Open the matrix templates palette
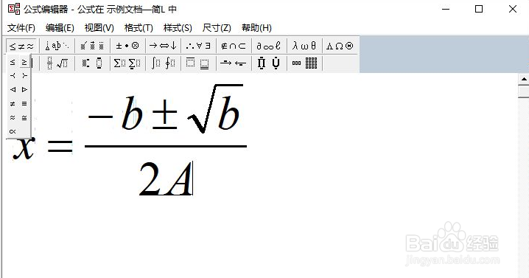This screenshot has height=278, width=529. (304, 63)
